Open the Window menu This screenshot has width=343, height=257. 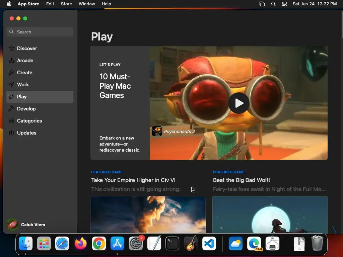tap(87, 4)
